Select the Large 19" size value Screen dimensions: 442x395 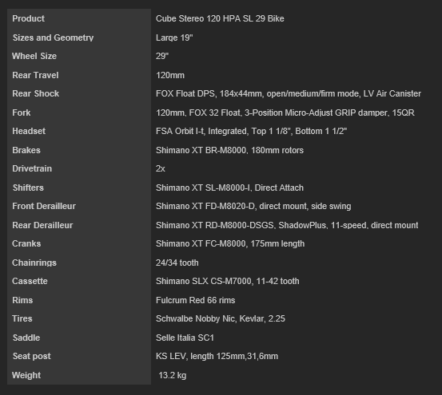(x=174, y=38)
